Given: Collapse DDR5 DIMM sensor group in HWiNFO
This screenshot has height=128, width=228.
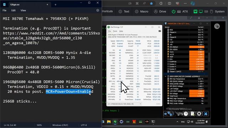Looking at the screenshot, I should click(x=165, y=76).
